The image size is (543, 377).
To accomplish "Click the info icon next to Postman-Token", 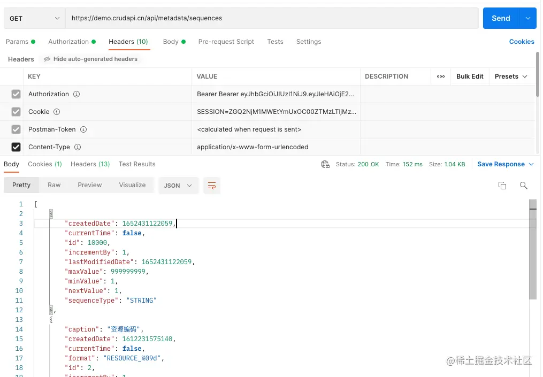I will click(x=83, y=129).
